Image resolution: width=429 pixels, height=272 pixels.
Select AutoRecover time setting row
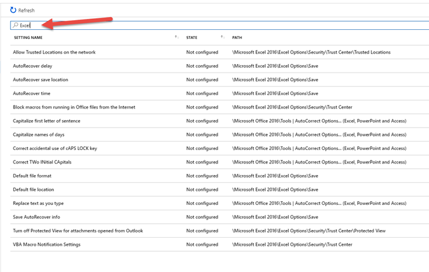(32, 93)
